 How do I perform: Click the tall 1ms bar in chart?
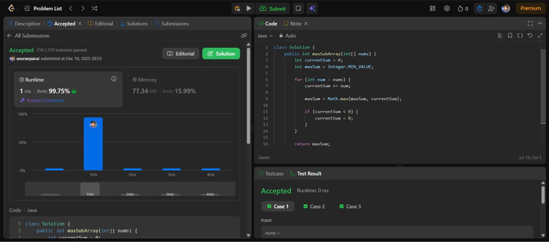[93, 144]
